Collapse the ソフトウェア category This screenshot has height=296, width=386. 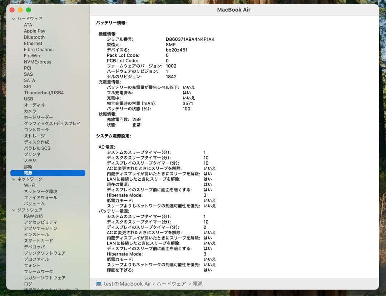[14, 210]
